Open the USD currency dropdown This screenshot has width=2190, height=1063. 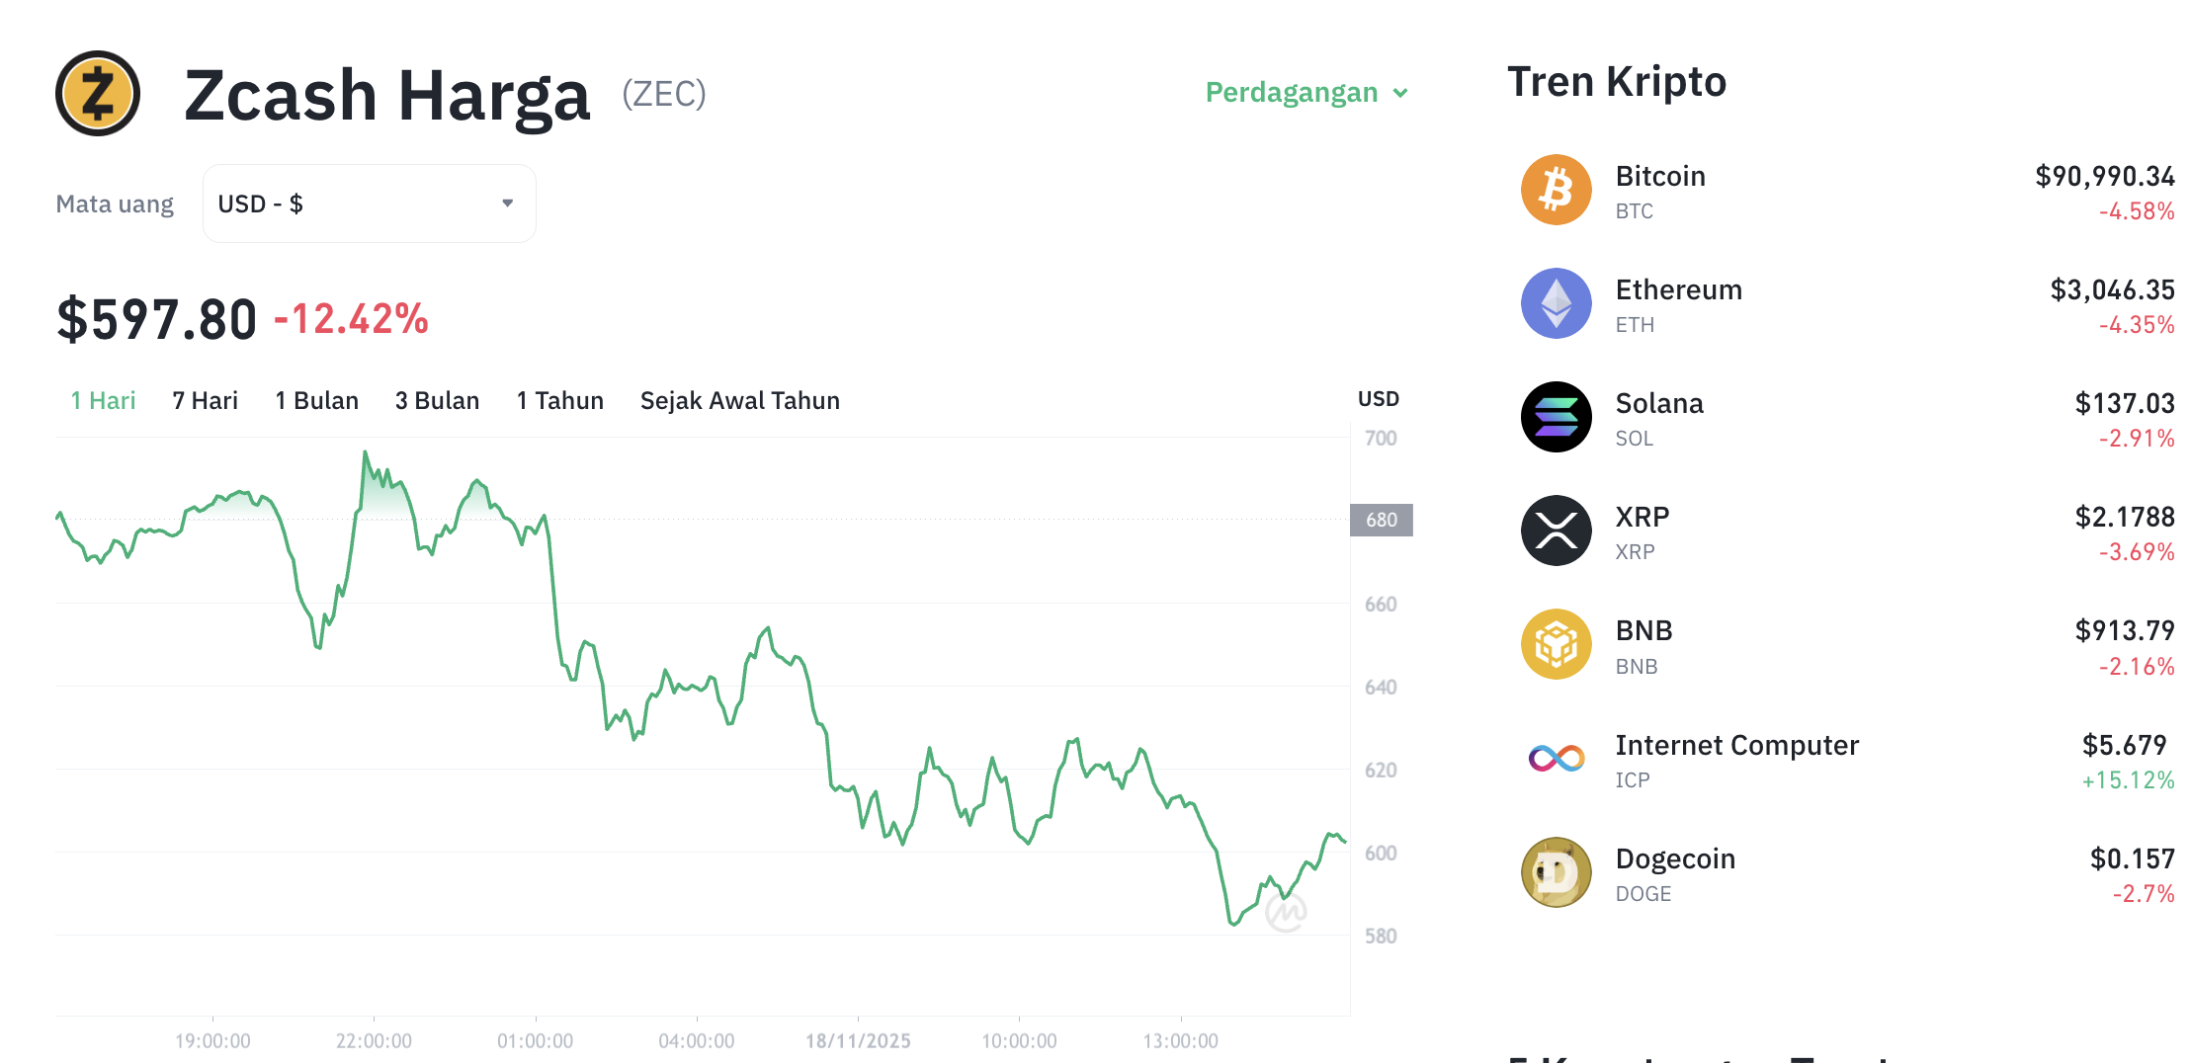coord(368,203)
